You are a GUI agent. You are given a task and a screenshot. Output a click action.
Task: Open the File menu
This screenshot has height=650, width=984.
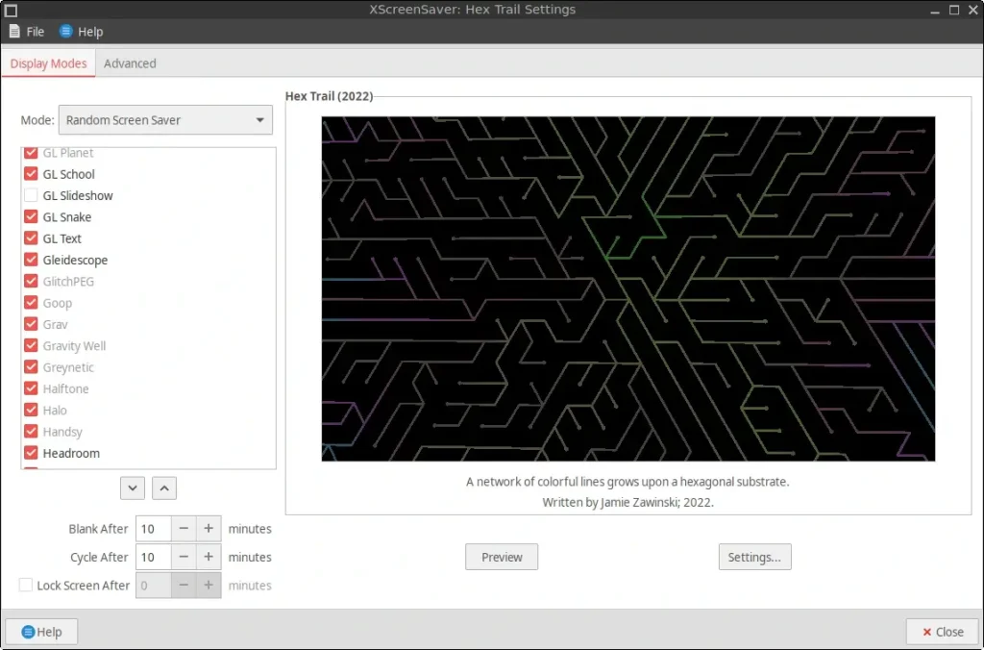(26, 32)
